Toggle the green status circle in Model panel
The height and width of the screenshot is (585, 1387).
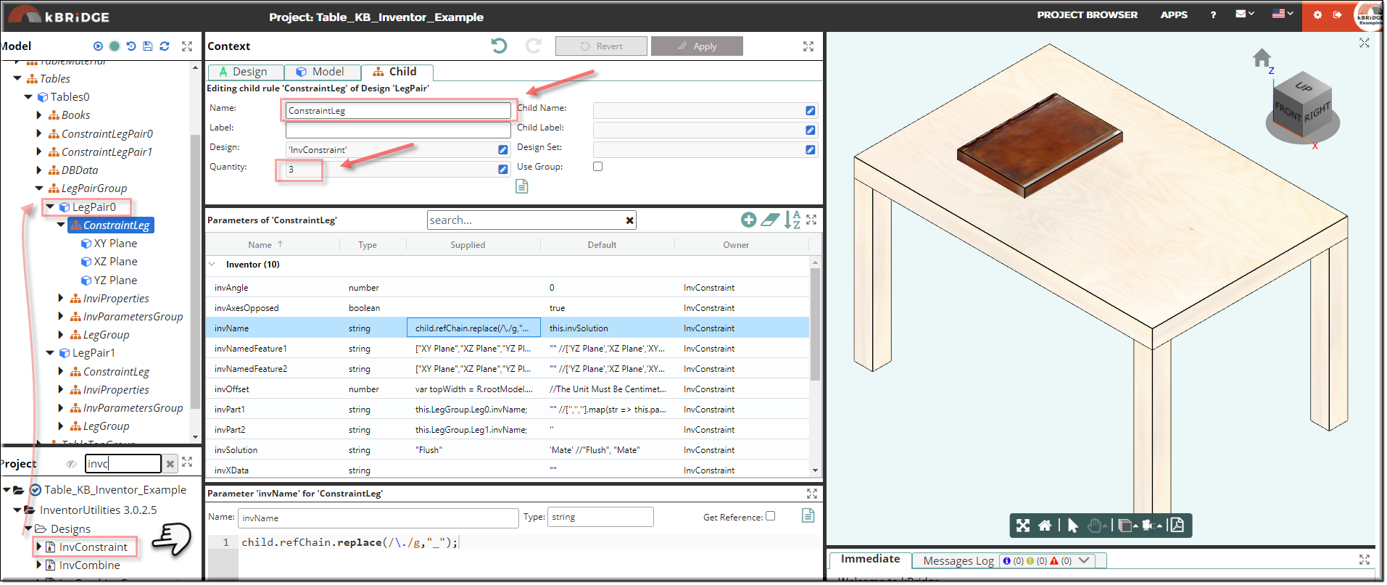pyautogui.click(x=115, y=46)
